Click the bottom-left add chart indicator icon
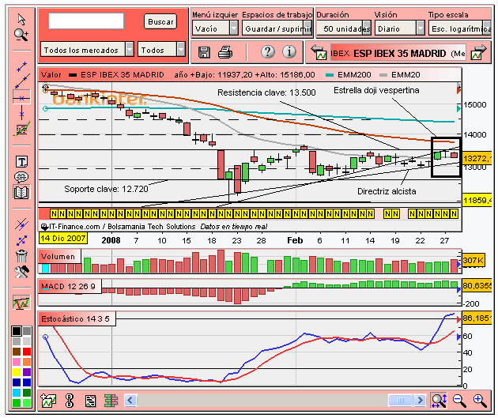Image resolution: width=498 pixels, height=418 pixels. point(48,401)
